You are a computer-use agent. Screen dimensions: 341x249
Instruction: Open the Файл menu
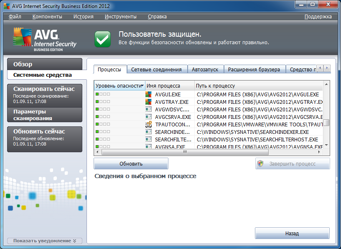pos(15,17)
